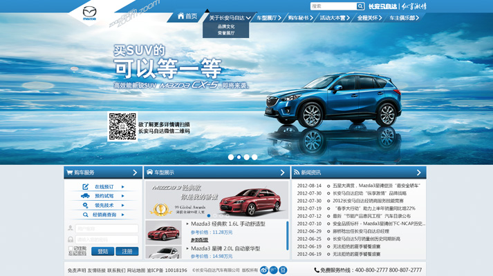493x276 pixels.
Task: Click the car icon in 车型展示 header
Action: pos(149,172)
